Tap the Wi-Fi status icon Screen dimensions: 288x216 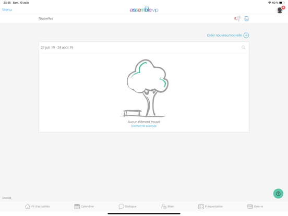click(269, 3)
